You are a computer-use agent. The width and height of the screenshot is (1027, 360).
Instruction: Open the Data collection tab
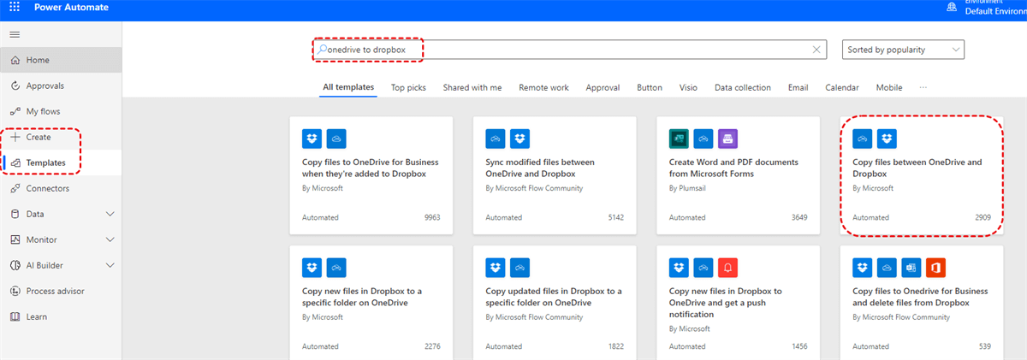tap(743, 87)
